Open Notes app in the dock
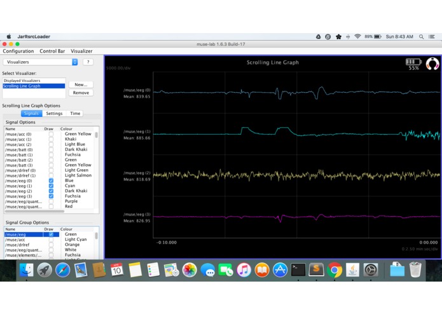 click(135, 270)
